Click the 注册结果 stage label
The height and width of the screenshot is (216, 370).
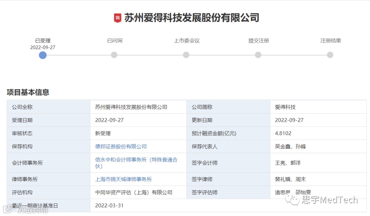tap(331, 40)
